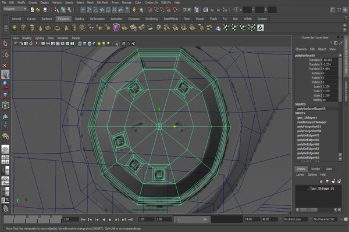This screenshot has height=232, width=349.
Task: Click play backwards button
Action: 104,220
